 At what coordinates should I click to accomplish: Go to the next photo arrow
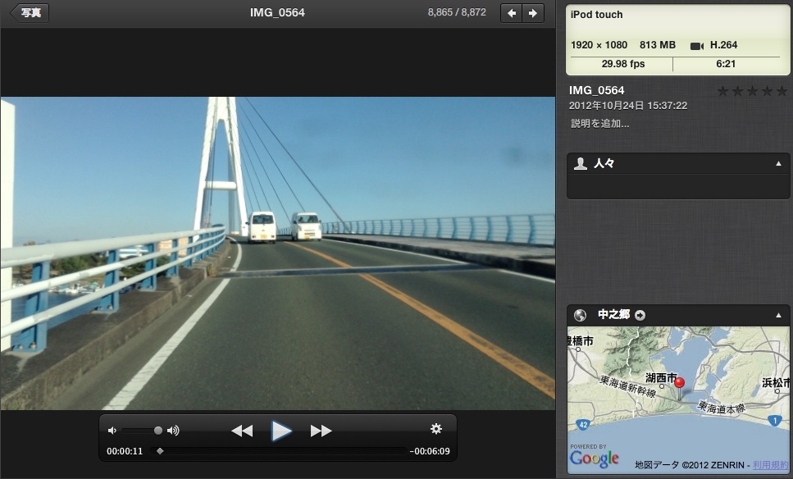tap(533, 13)
